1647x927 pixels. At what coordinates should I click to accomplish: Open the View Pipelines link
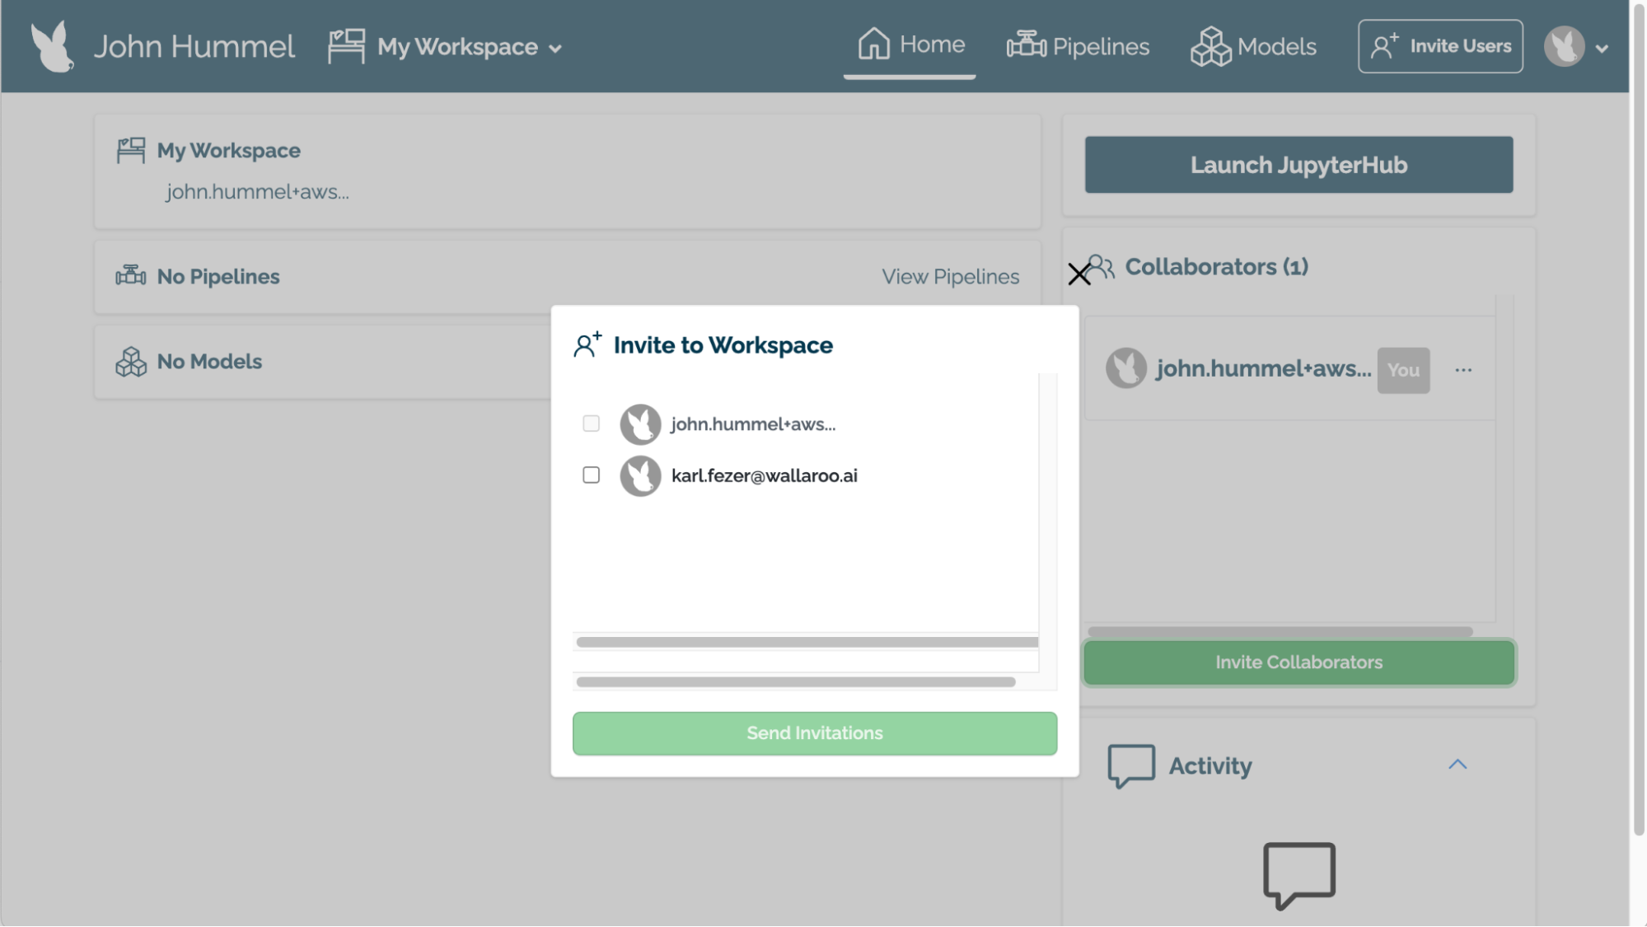pyautogui.click(x=950, y=277)
